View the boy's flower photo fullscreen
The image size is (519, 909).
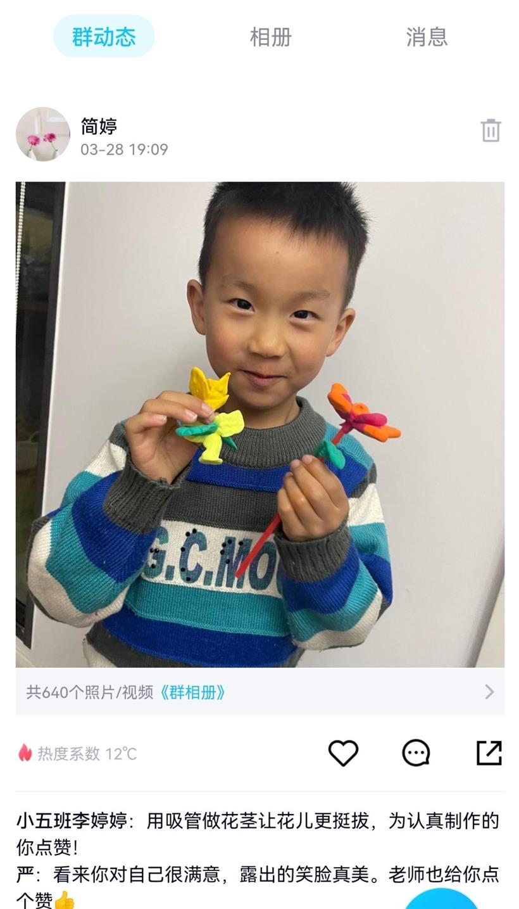pyautogui.click(x=259, y=424)
